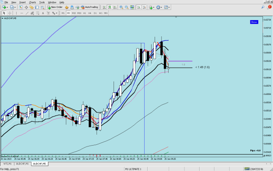Switch chart to line chart mode
Viewport: 273px width, 171px height.
[x=115, y=7]
